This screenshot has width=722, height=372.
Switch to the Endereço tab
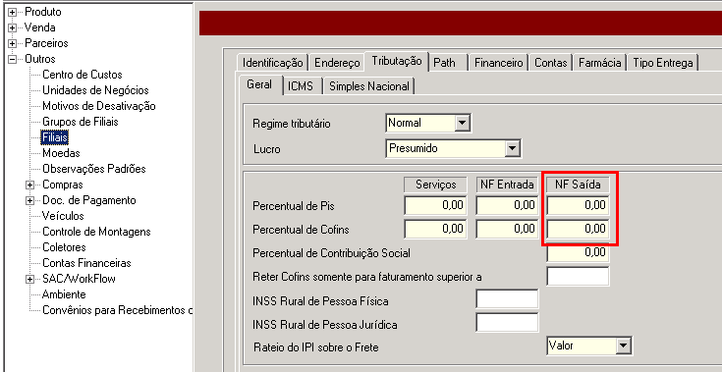pyautogui.click(x=337, y=63)
